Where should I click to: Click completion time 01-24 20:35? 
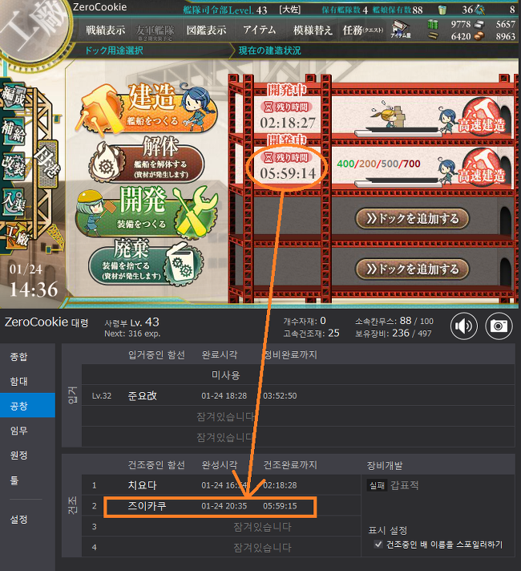pos(224,506)
